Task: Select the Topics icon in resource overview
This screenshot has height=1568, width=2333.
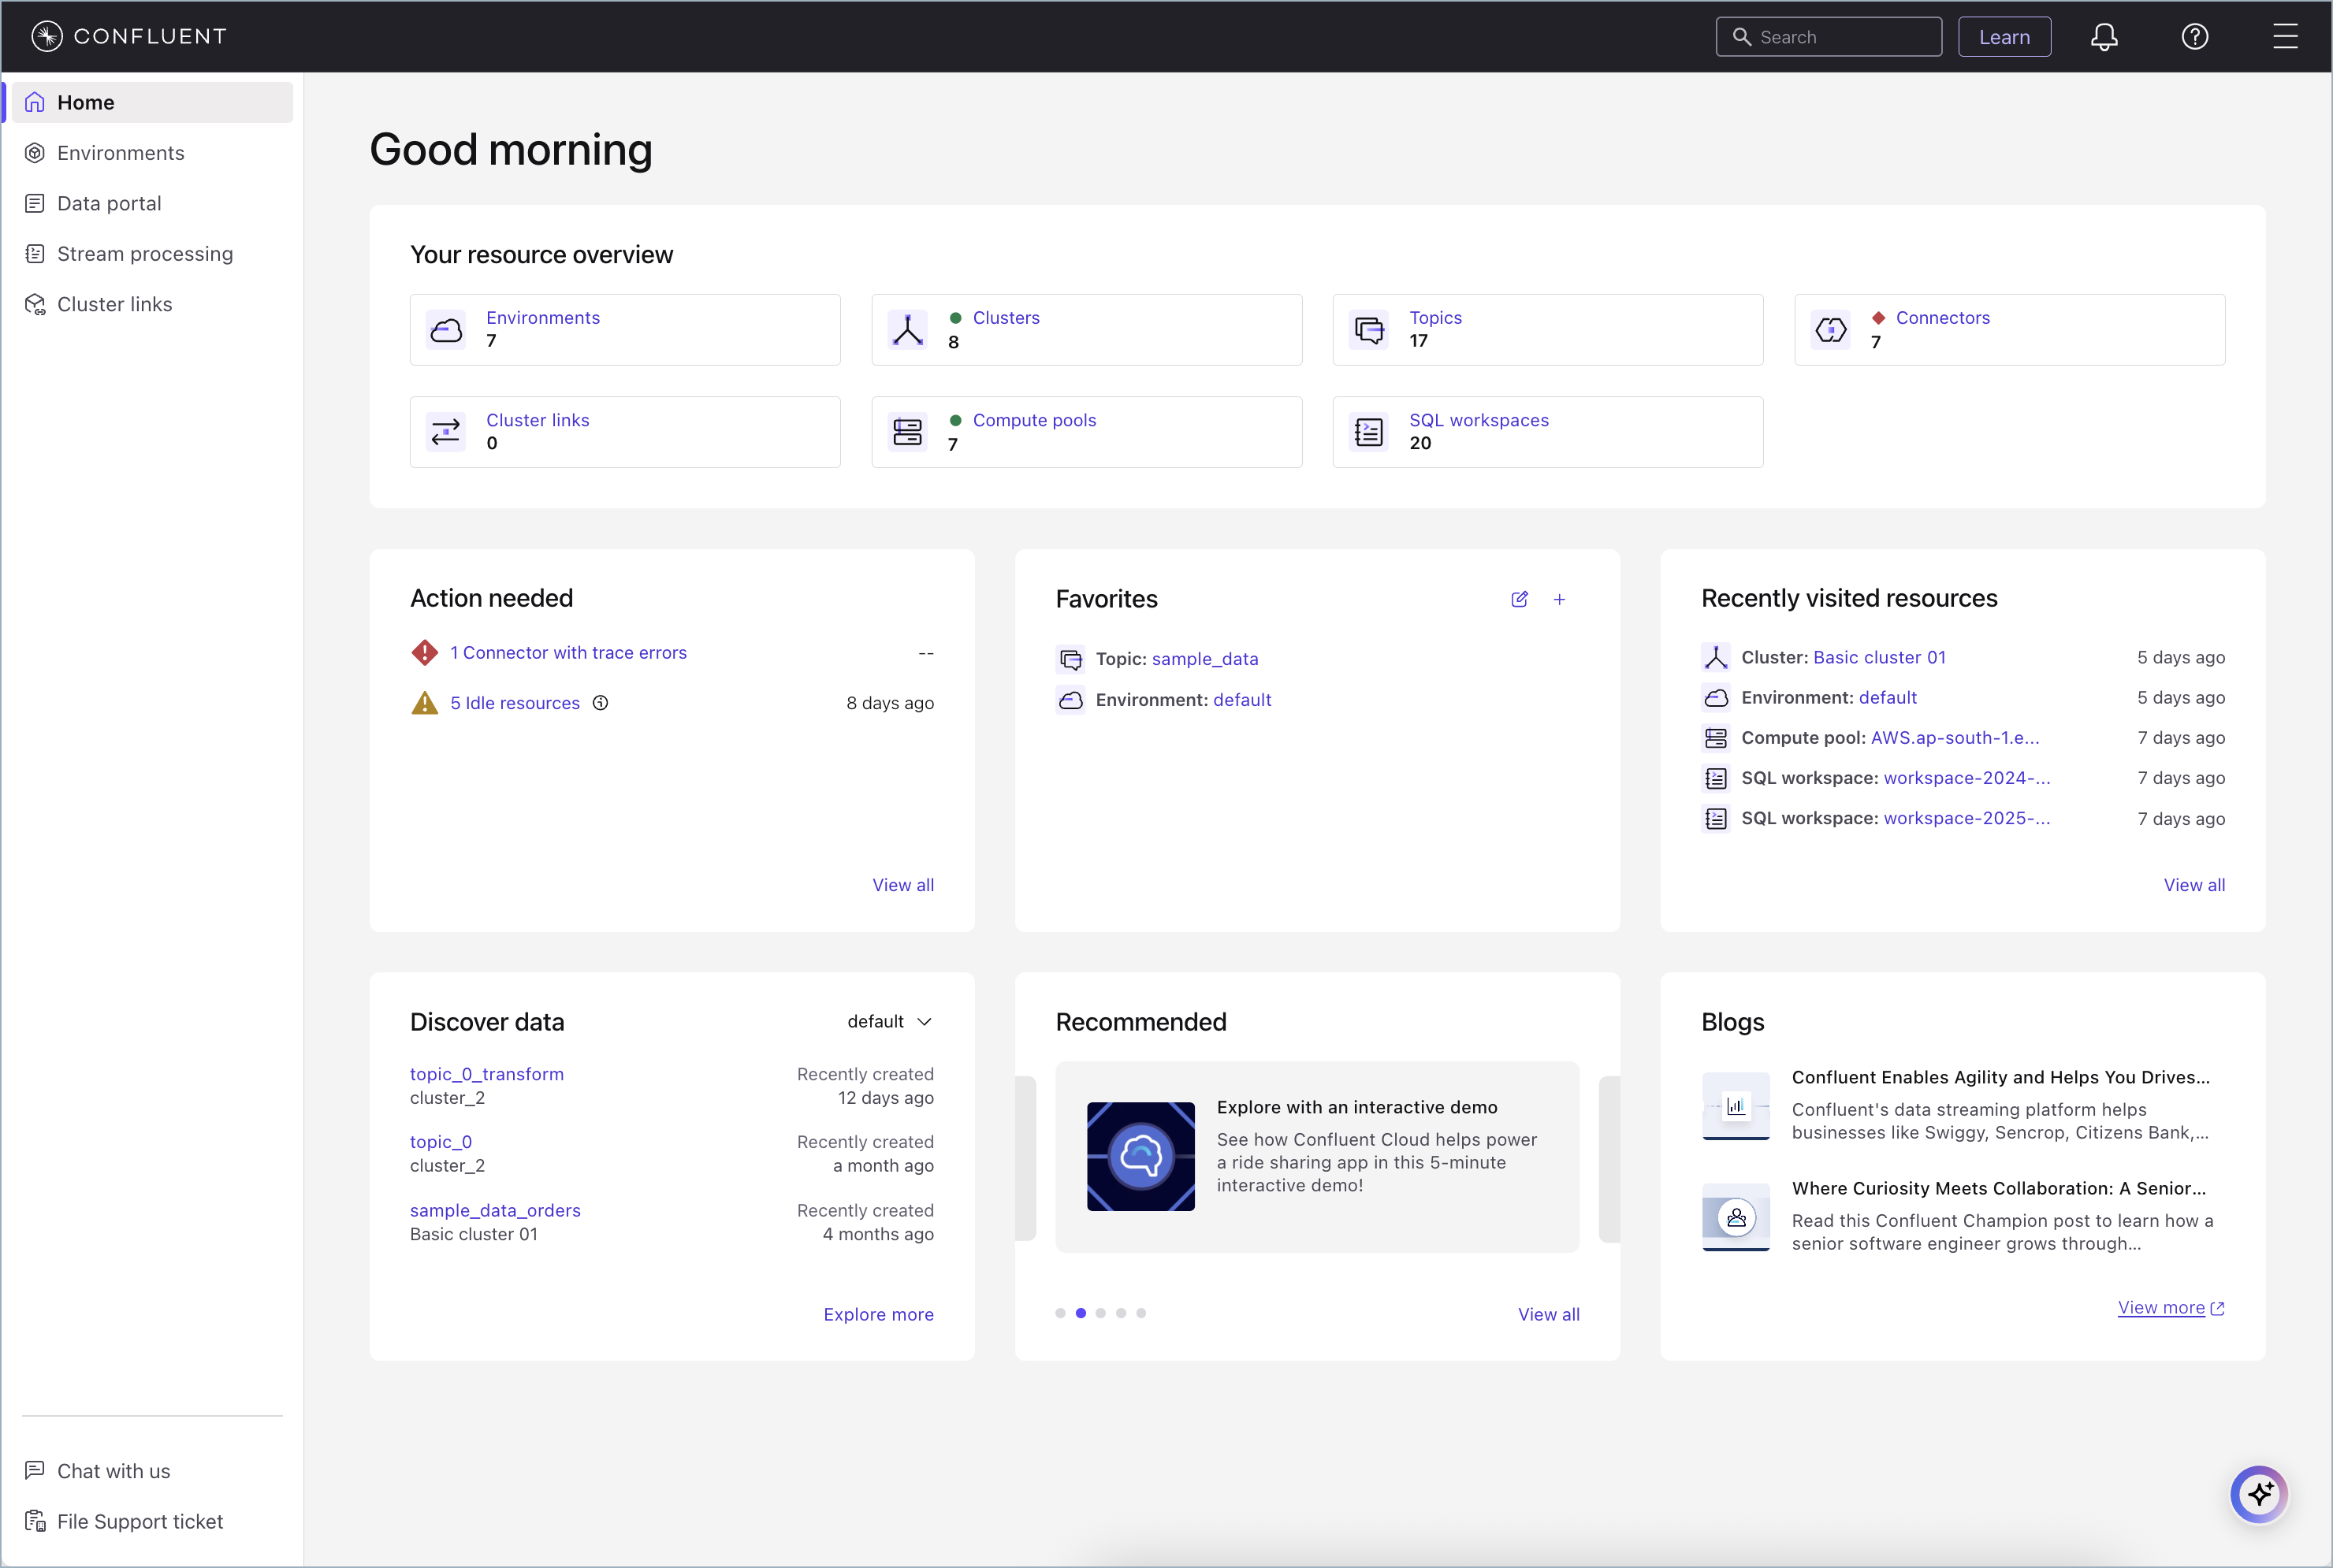Action: coord(1368,329)
